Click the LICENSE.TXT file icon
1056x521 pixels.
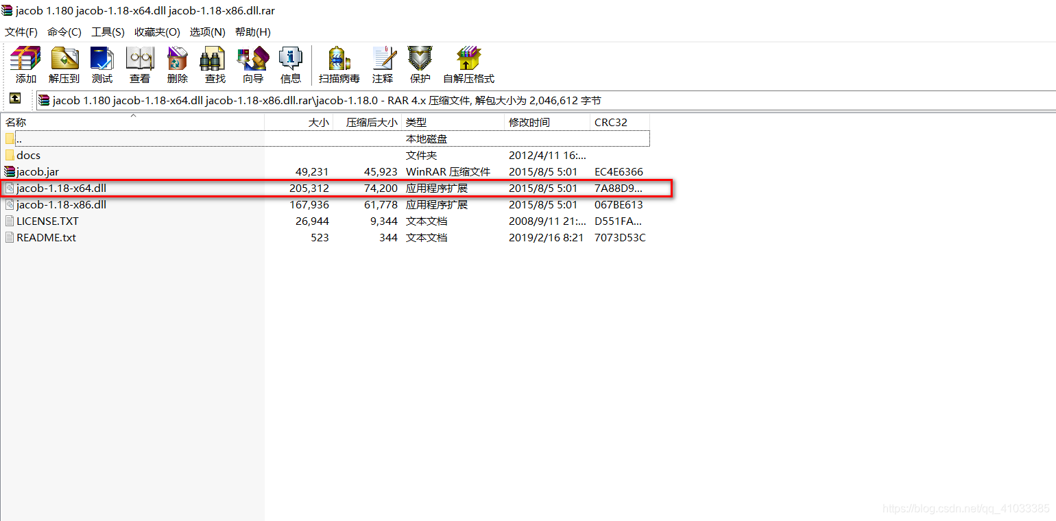click(x=10, y=221)
